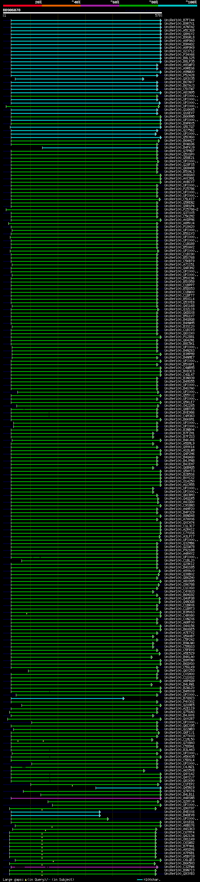Select label UniRef100_B8ND48
Viewport: 200px width, 882px height.
pyautogui.click(x=179, y=516)
